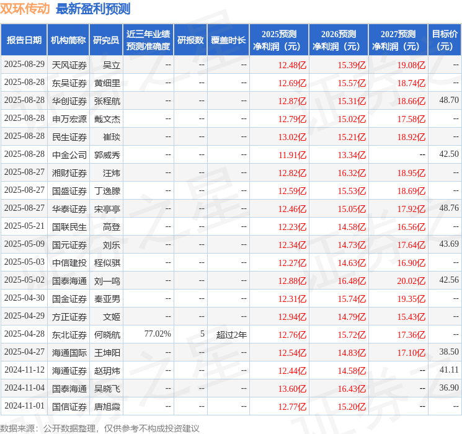Select the 海通证券 institution cell
The height and width of the screenshot is (434, 462).
pyautogui.click(x=69, y=371)
